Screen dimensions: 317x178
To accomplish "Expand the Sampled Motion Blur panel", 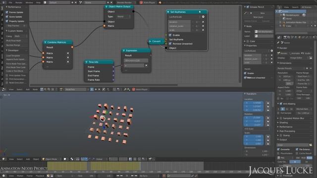I will click(x=278, y=118).
